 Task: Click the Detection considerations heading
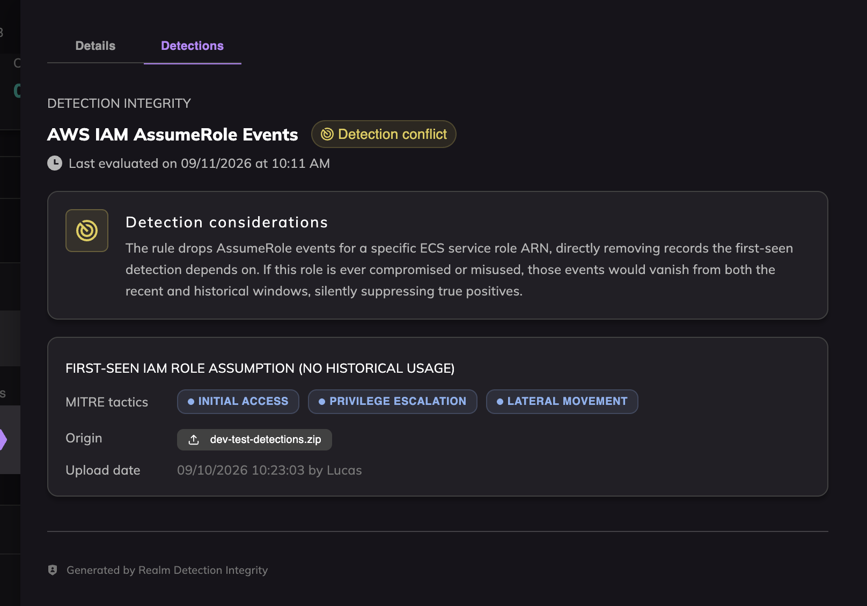tap(227, 223)
